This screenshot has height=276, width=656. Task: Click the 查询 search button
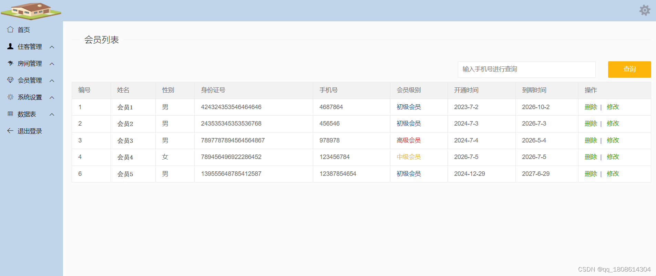(x=629, y=69)
